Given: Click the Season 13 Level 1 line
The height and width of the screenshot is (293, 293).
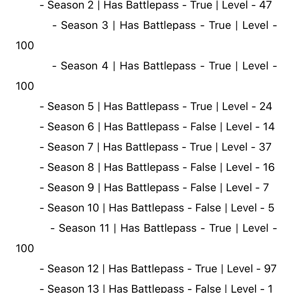Looking at the screenshot, I should tap(156, 289).
